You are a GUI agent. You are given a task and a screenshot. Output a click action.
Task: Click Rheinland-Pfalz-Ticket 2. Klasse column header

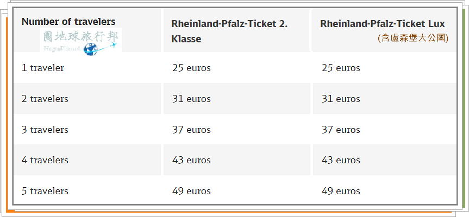pyautogui.click(x=229, y=31)
